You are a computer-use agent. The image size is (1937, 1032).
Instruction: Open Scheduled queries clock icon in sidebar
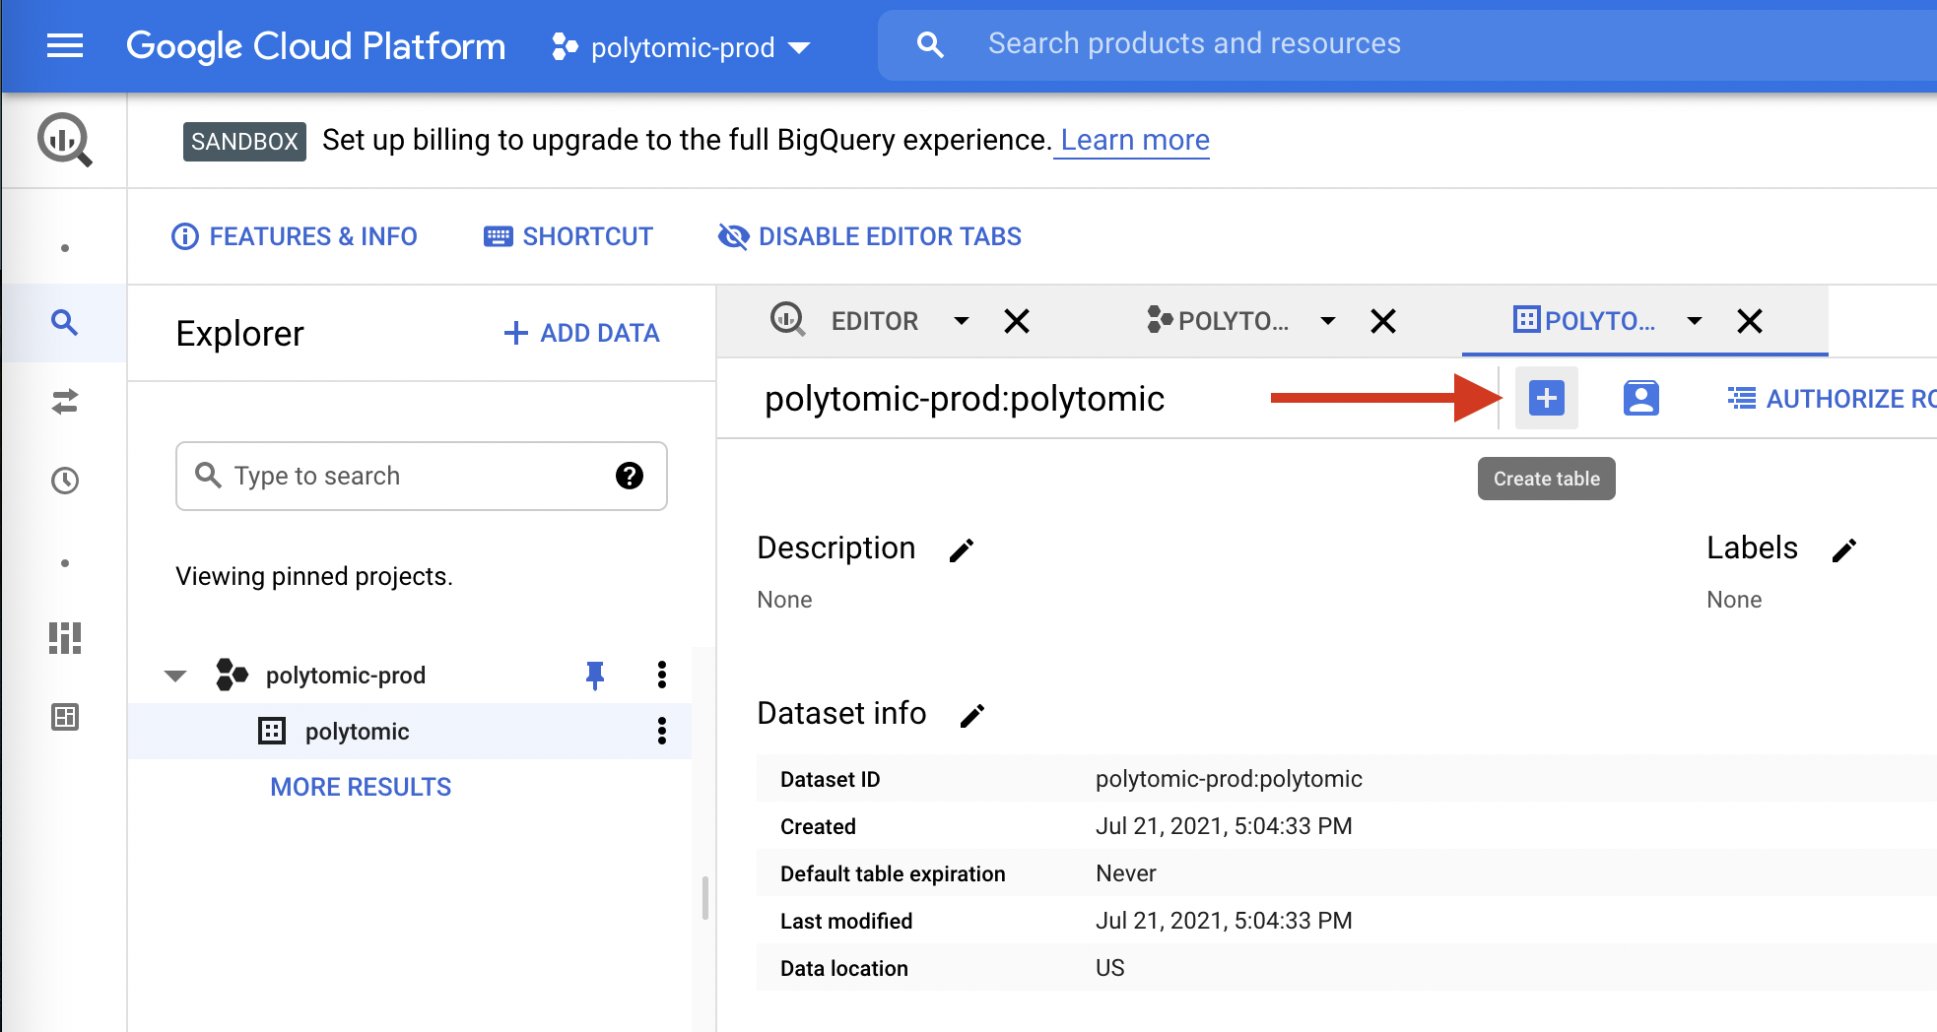click(x=65, y=481)
